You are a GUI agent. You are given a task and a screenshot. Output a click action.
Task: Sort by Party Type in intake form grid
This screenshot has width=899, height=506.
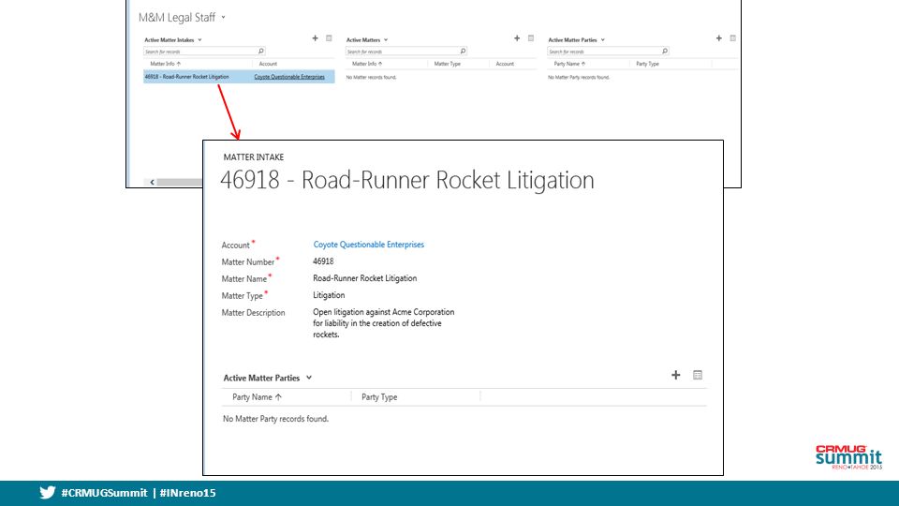pyautogui.click(x=379, y=397)
